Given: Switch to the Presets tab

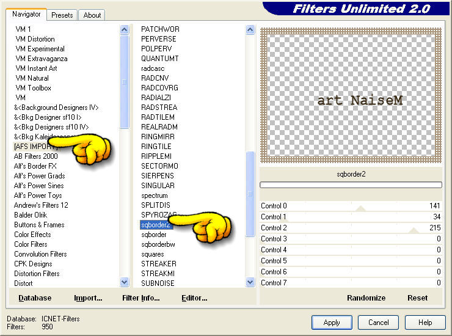Looking at the screenshot, I should [62, 15].
